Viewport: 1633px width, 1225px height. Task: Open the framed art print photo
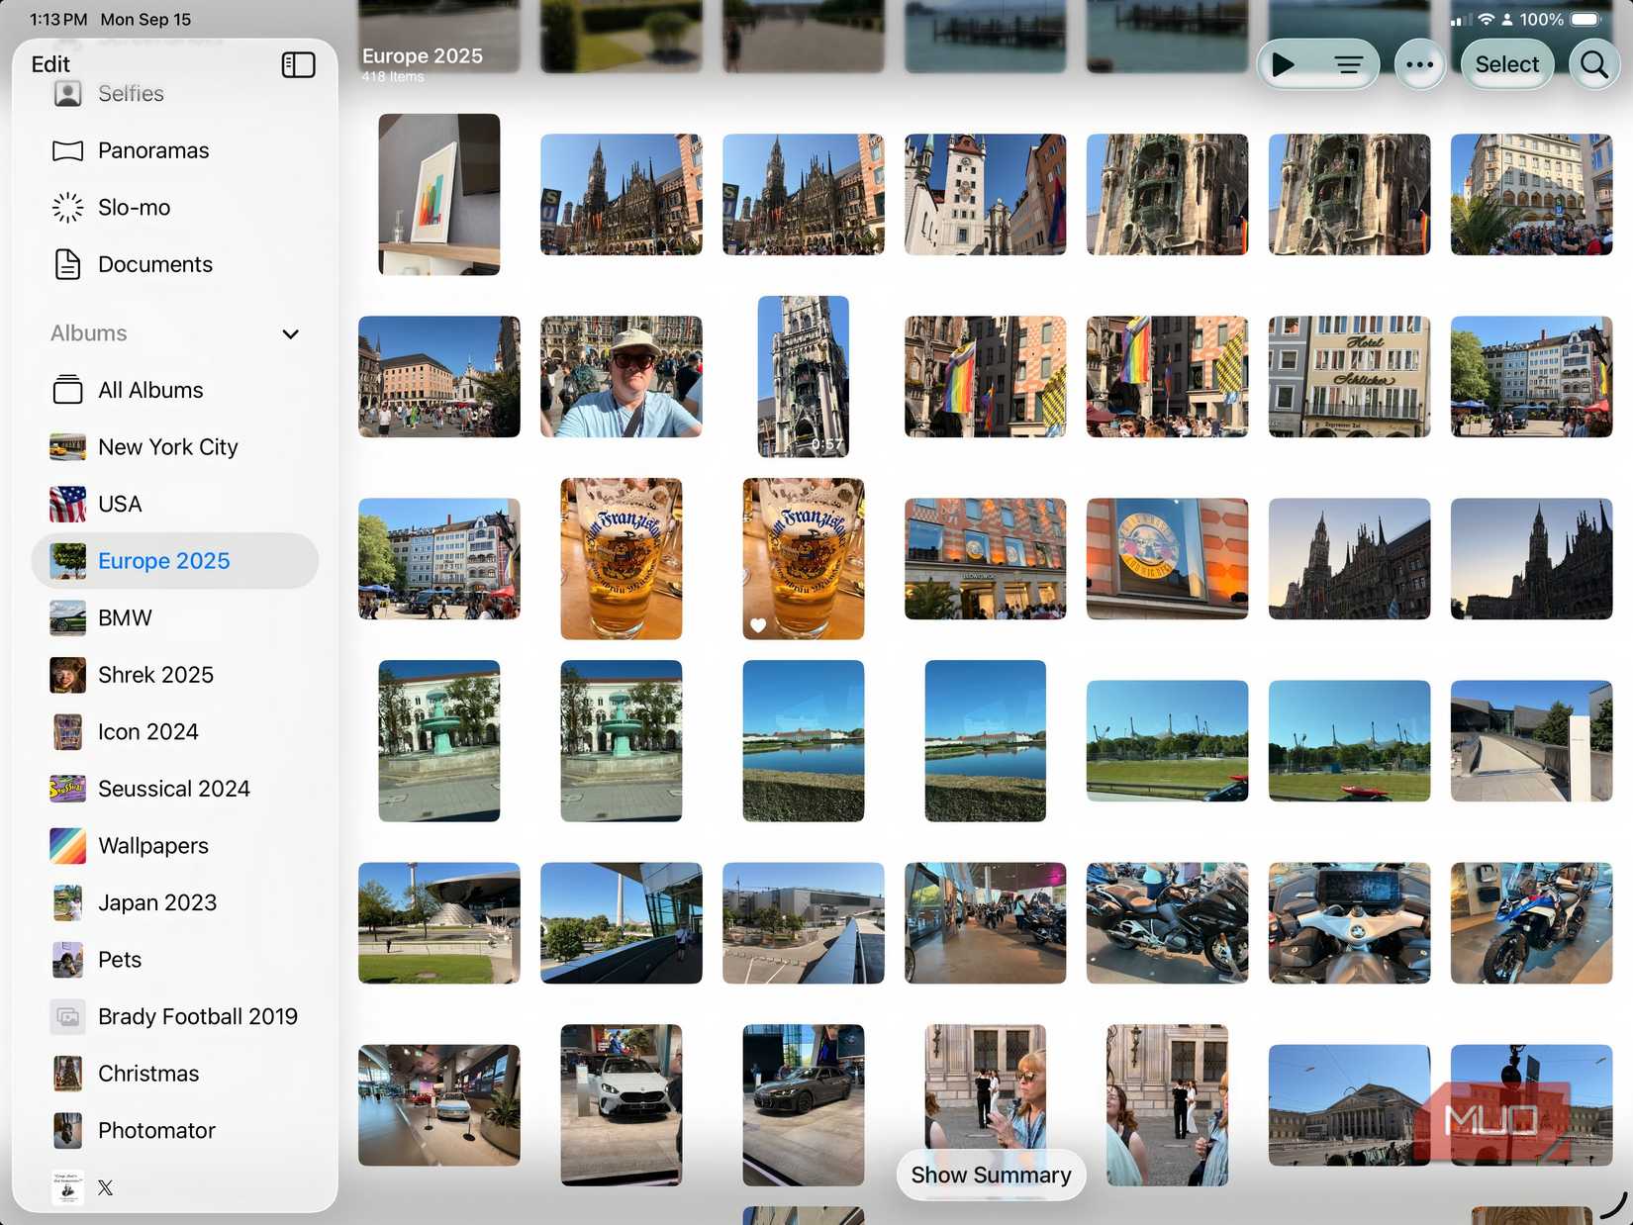point(438,194)
